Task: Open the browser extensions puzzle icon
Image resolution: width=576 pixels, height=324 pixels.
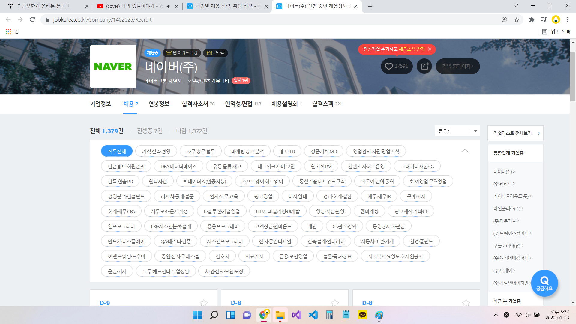Action: [532, 20]
